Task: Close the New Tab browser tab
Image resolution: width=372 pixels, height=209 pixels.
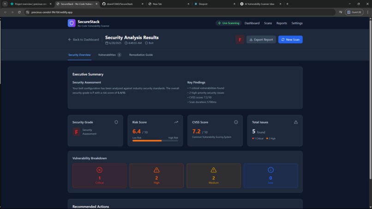Action: 188,4
